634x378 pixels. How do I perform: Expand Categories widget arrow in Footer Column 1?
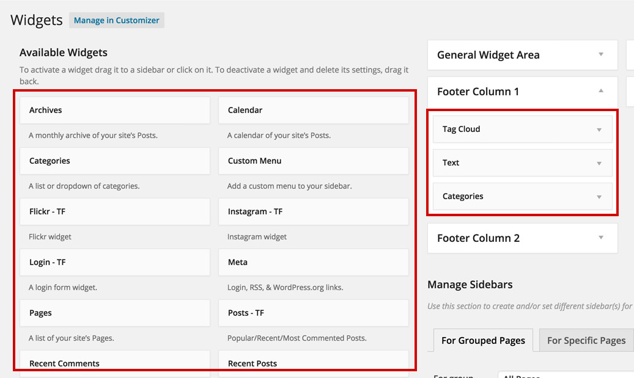pyautogui.click(x=599, y=197)
